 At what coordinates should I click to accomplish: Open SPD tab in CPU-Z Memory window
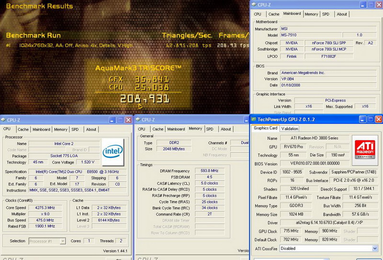(x=210, y=129)
